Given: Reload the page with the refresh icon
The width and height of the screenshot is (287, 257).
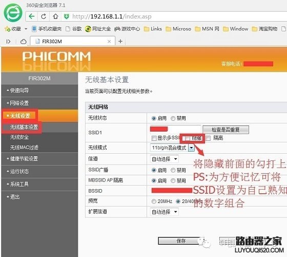Looking at the screenshot, I should tap(44, 16).
